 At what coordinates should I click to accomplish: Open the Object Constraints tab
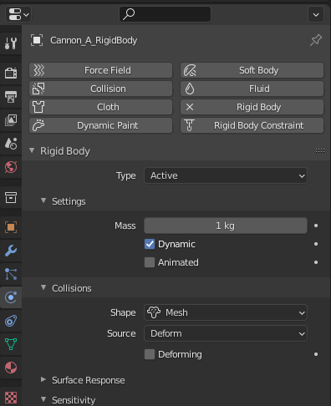(11, 321)
